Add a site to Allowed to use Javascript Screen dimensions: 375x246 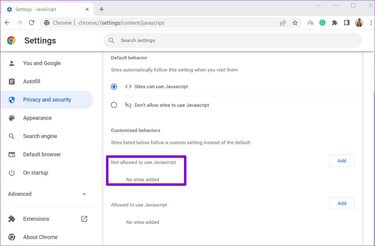tap(341, 203)
